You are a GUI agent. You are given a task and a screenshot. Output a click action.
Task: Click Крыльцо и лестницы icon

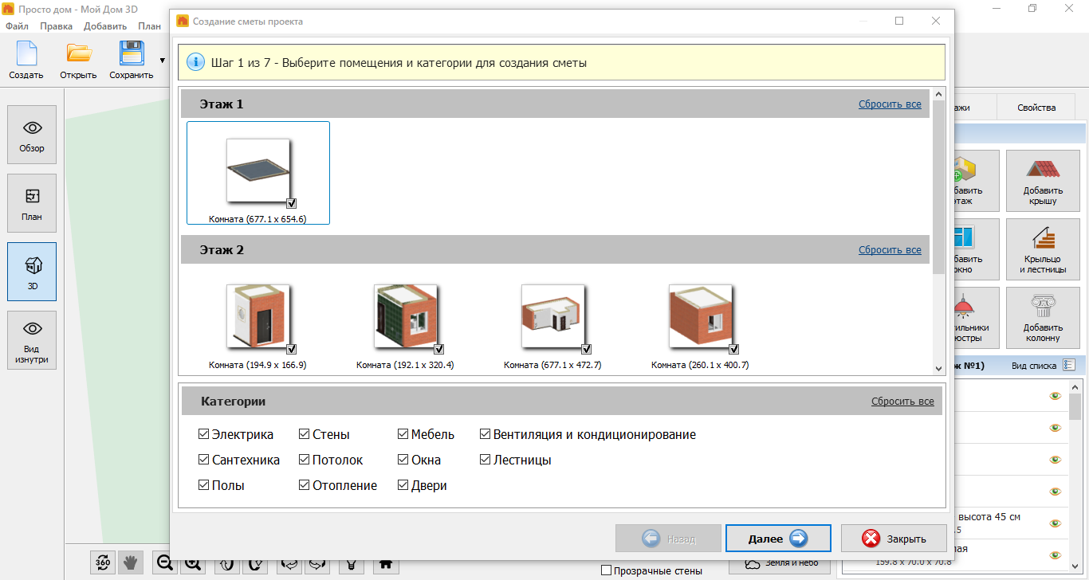pos(1042,247)
